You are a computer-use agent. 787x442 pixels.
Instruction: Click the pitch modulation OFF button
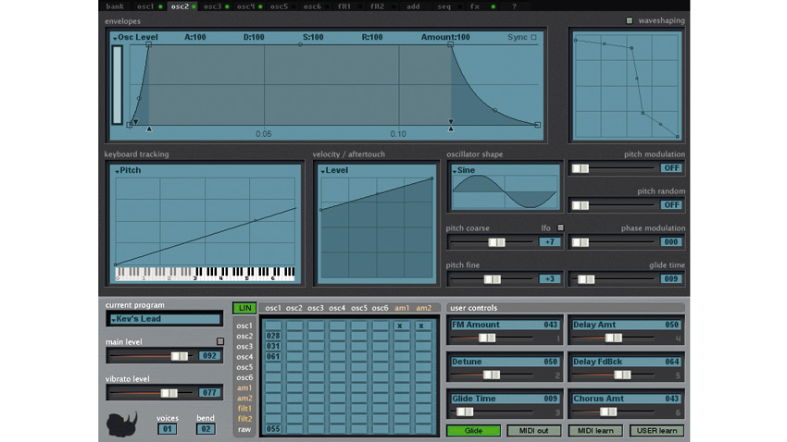(x=671, y=168)
